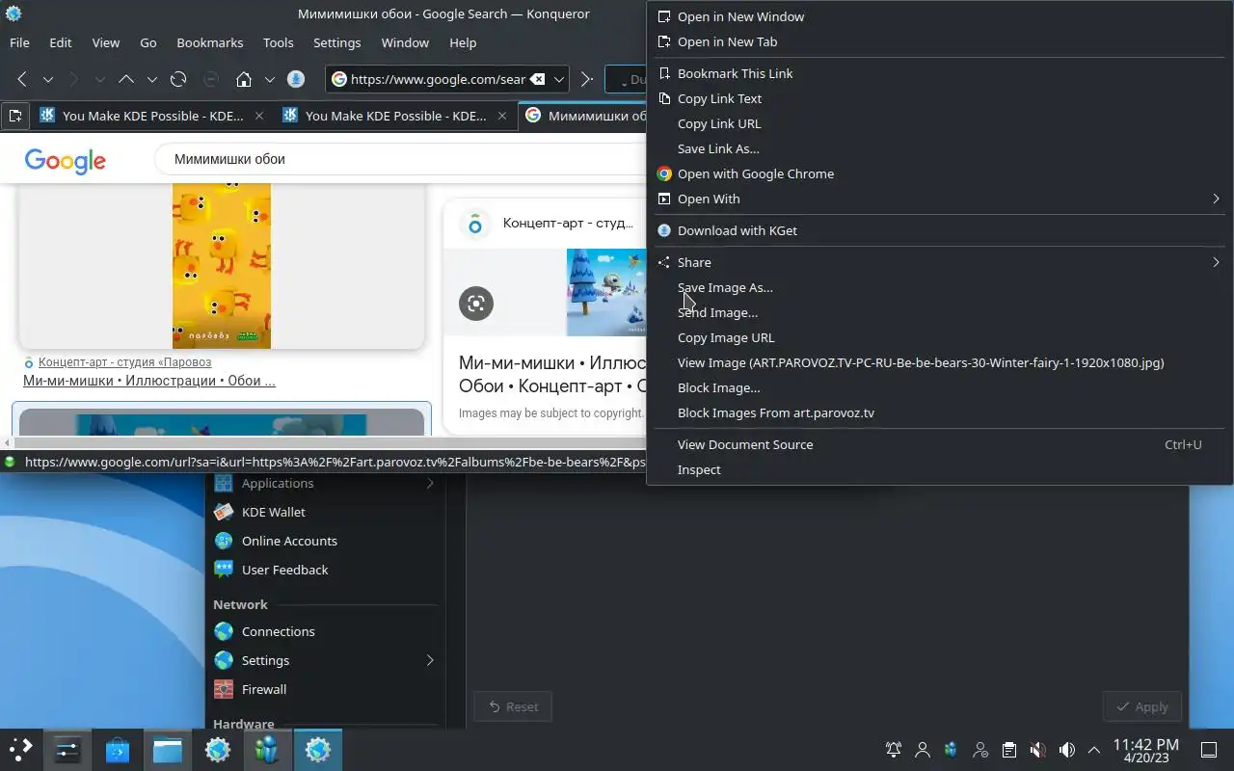Reload the page with the refresh icon
This screenshot has height=771, width=1234.
click(177, 79)
